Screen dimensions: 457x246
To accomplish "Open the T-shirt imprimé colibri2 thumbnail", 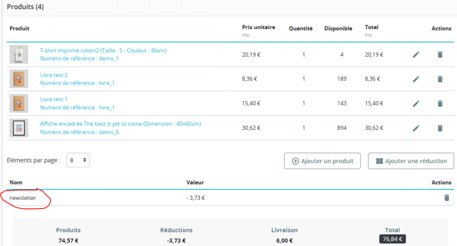I will [x=19, y=54].
